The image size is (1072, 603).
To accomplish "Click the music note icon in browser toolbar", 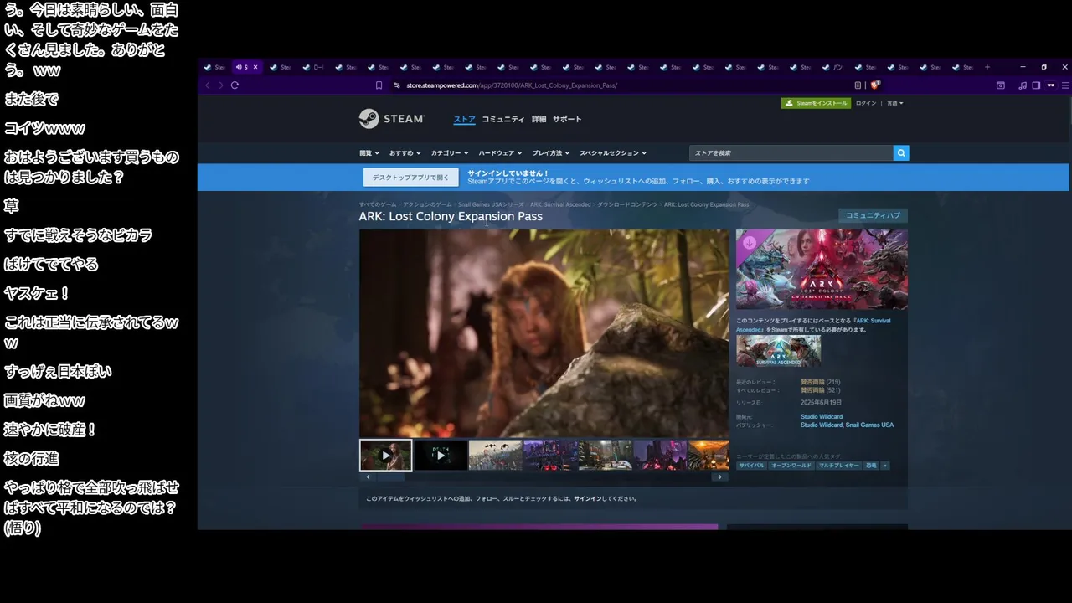I will tap(1023, 85).
